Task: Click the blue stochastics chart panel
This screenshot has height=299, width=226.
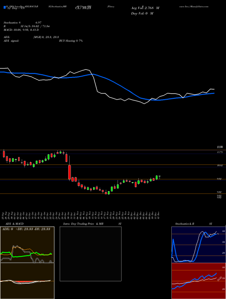Action: point(198,245)
